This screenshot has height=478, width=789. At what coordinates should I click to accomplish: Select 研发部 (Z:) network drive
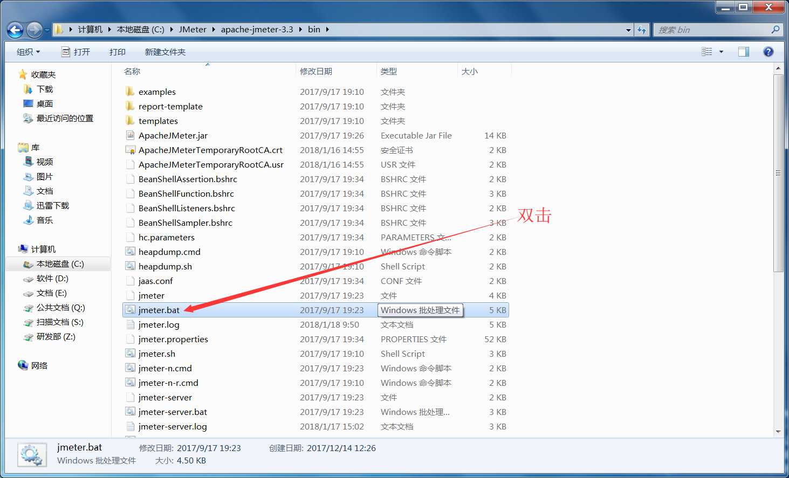tap(56, 336)
